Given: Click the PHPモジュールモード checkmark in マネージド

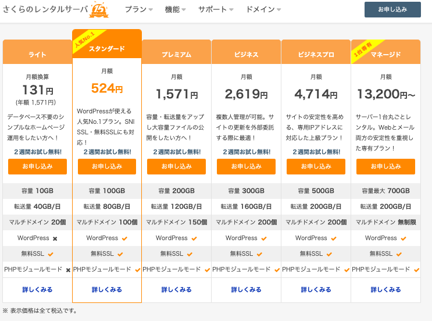Looking at the screenshot, I should (x=416, y=270).
